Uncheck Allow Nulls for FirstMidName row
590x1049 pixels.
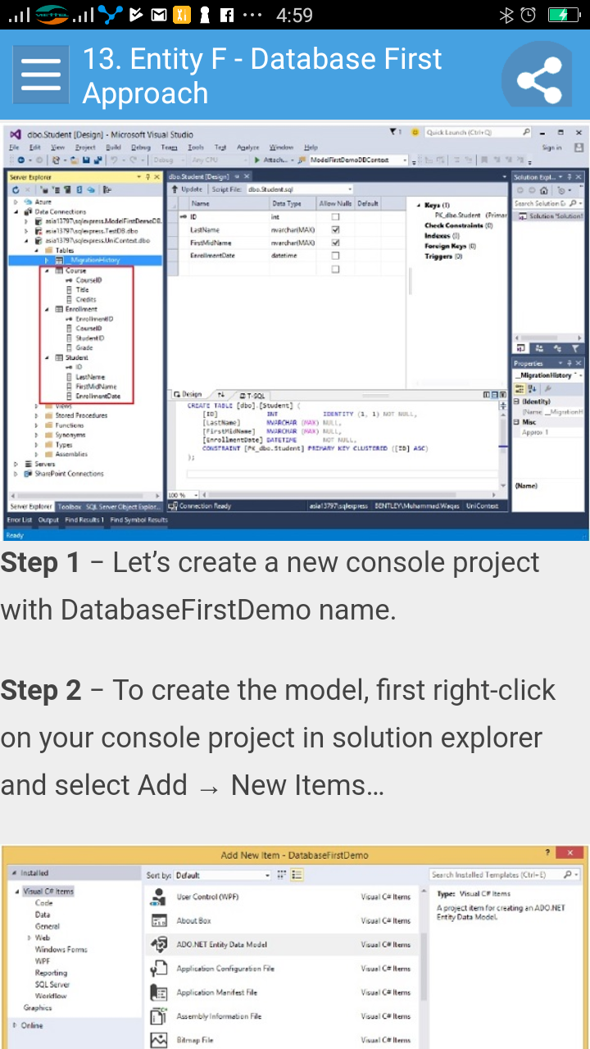click(335, 243)
